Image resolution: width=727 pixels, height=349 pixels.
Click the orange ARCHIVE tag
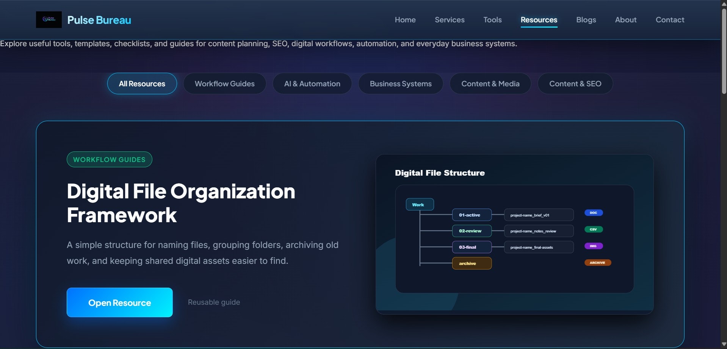(598, 263)
